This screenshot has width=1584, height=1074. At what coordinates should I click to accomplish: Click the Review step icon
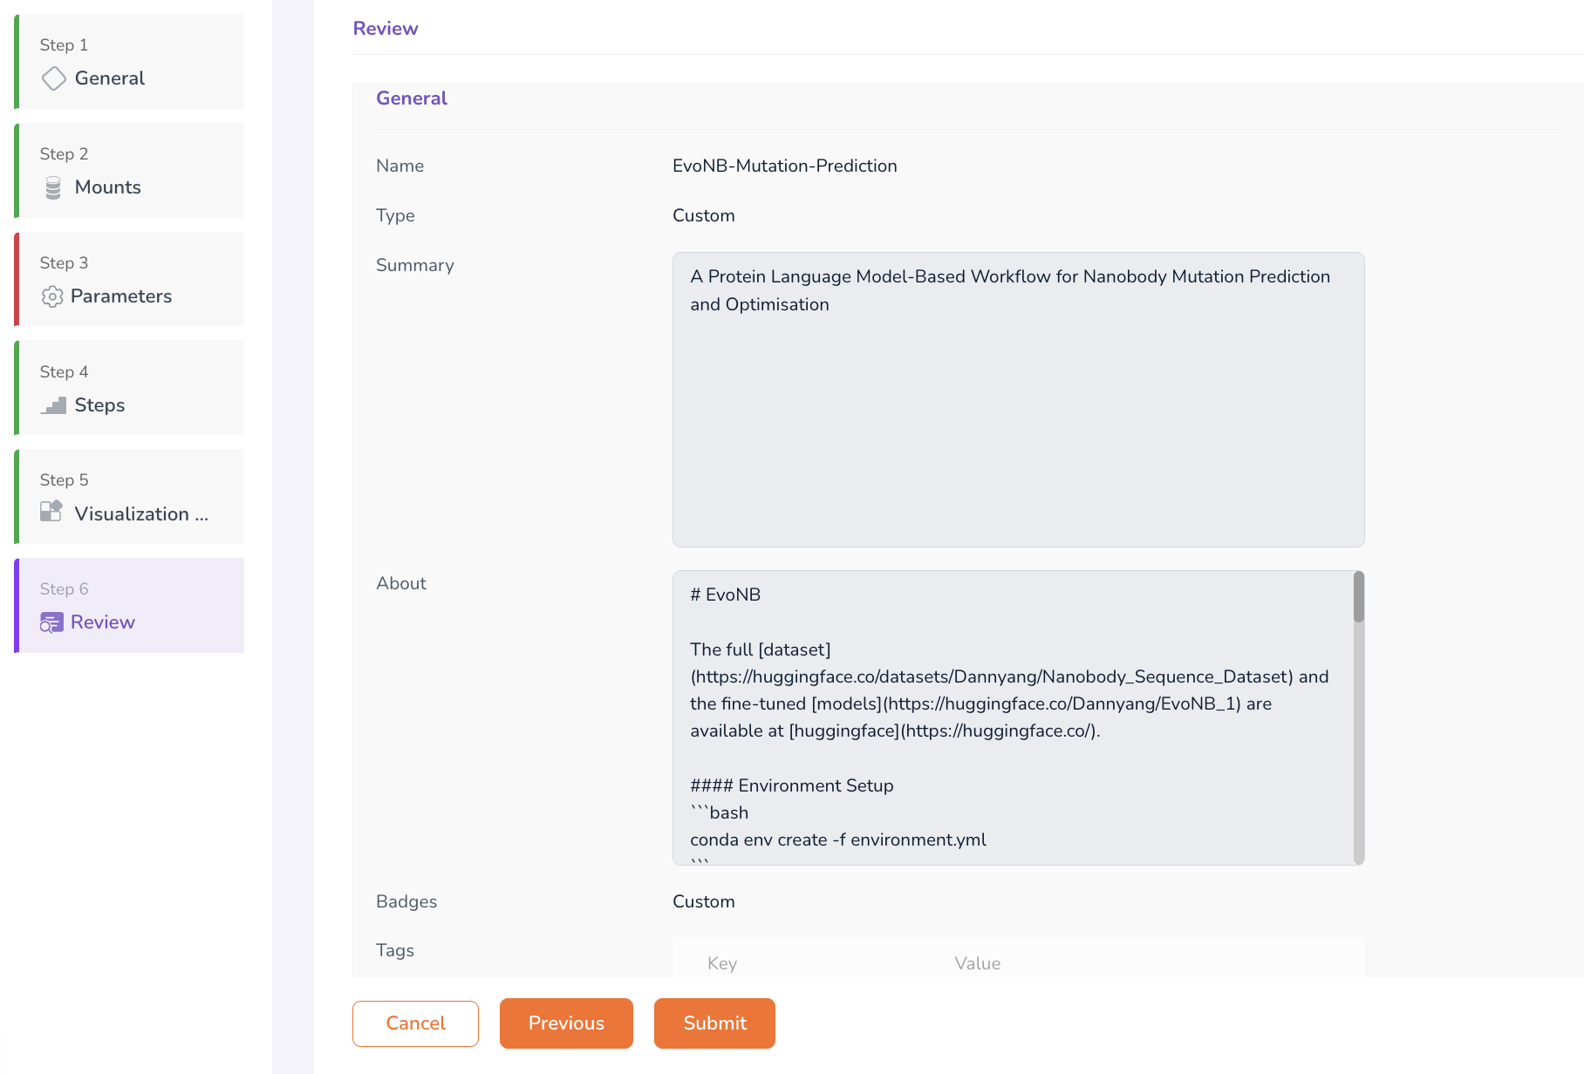[51, 622]
